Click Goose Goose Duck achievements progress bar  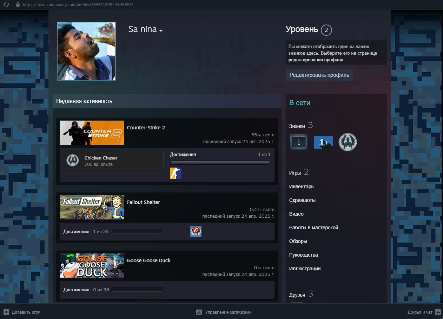pos(137,290)
